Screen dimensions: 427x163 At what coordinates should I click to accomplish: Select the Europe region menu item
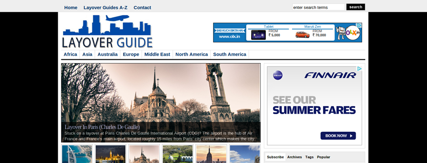click(x=131, y=54)
